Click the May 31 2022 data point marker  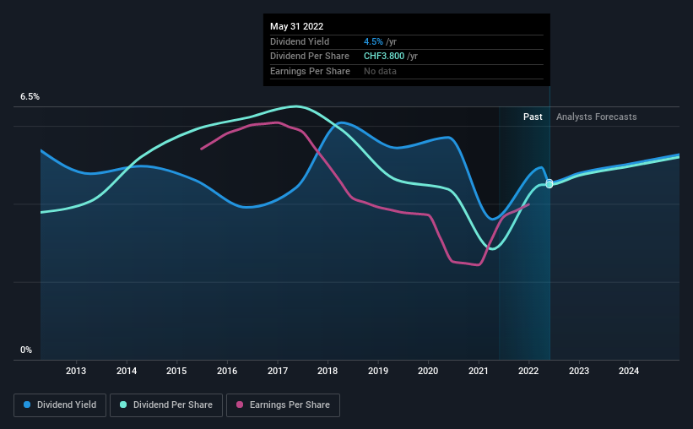550,183
